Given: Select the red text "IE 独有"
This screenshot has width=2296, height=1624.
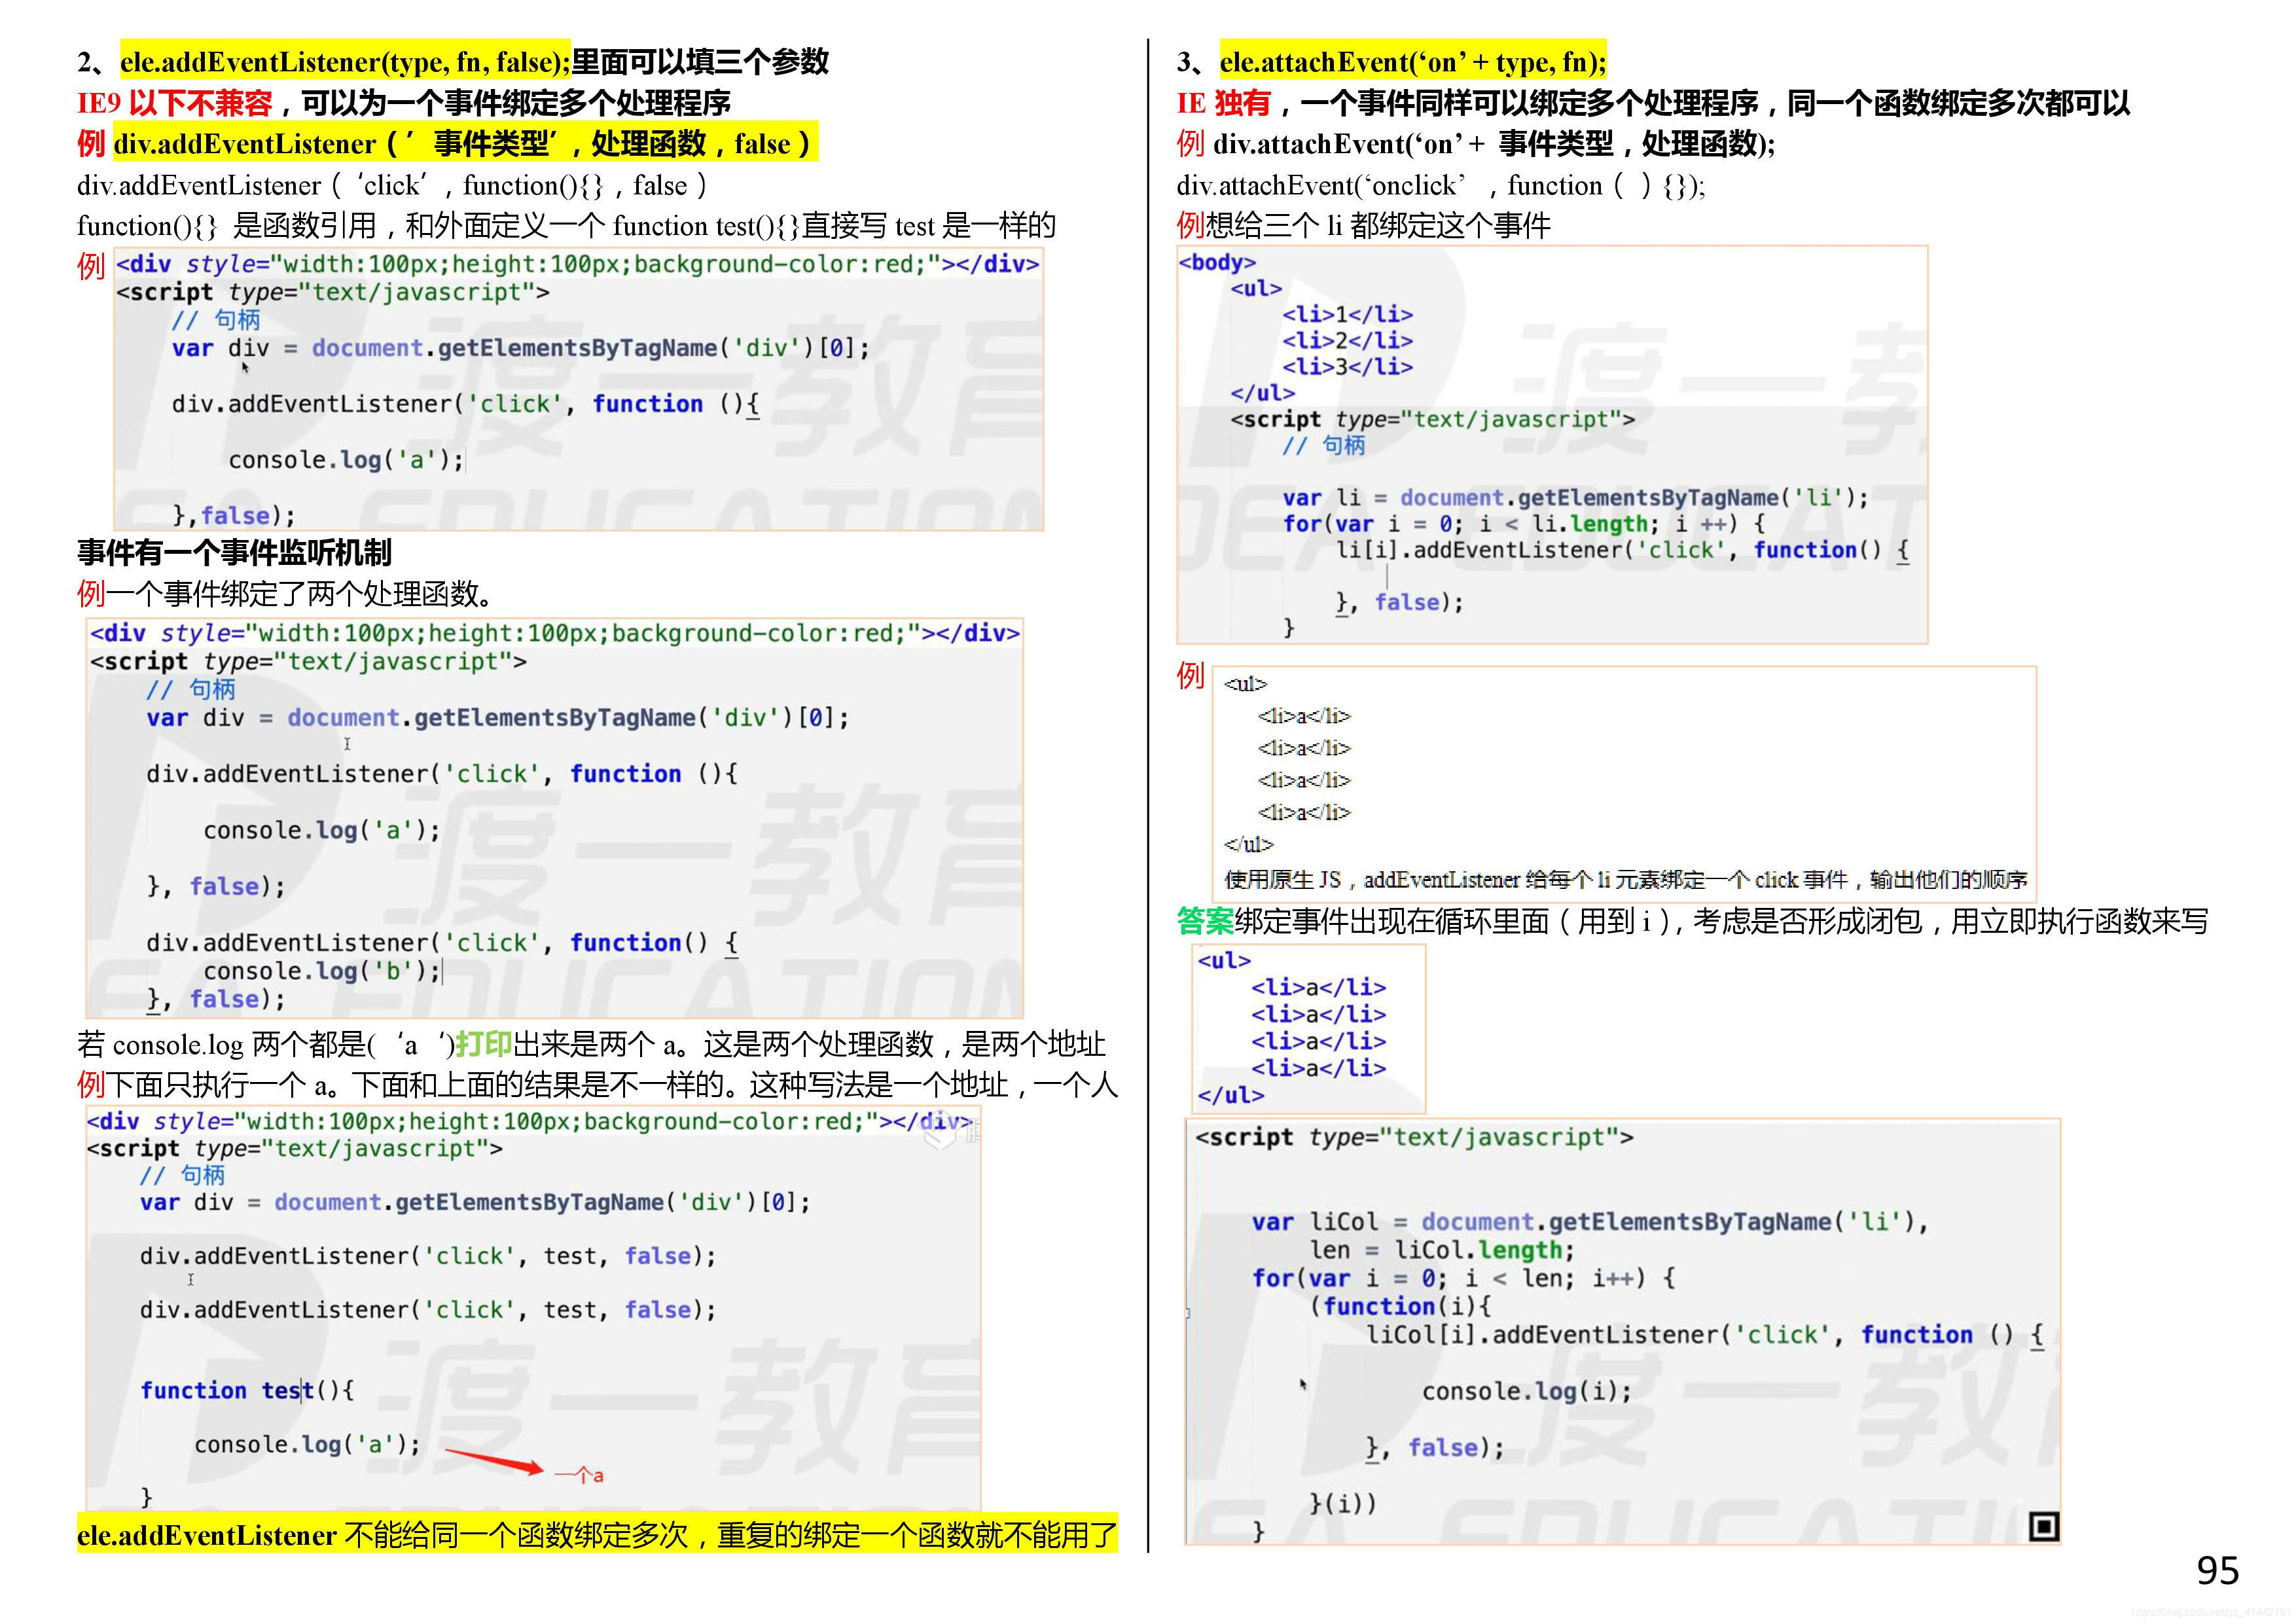Looking at the screenshot, I should (1224, 103).
